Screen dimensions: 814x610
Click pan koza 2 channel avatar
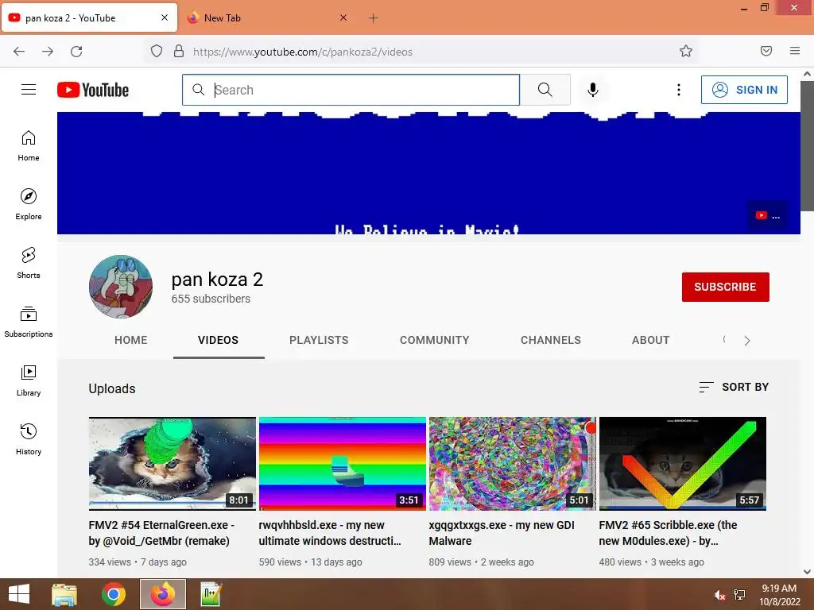pyautogui.click(x=121, y=286)
